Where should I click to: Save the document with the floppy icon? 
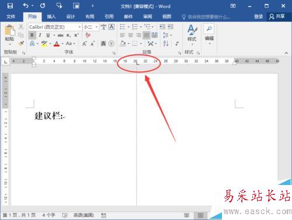pos(10,6)
